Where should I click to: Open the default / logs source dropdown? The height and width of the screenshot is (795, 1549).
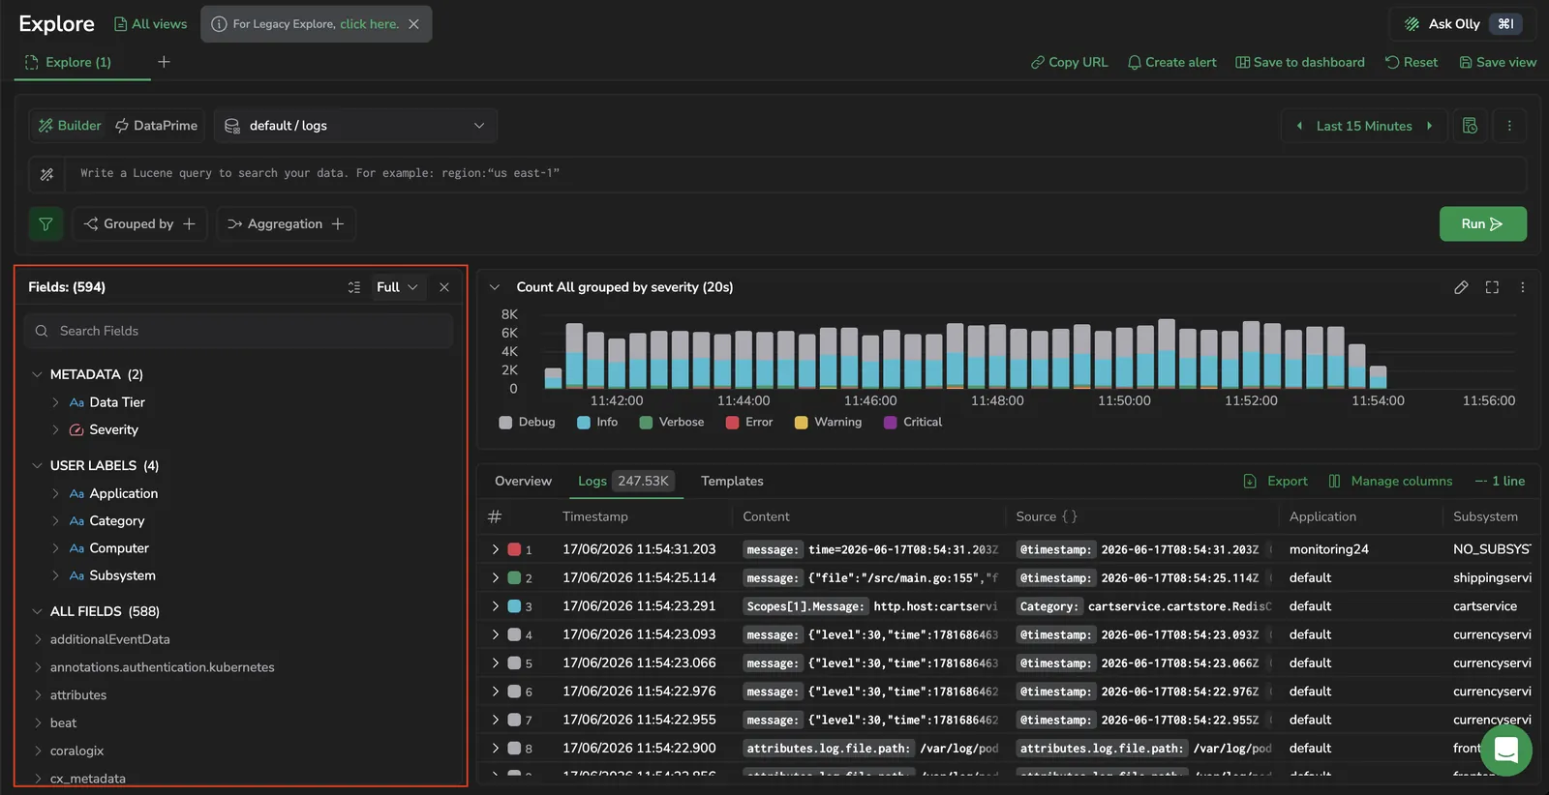coord(355,126)
